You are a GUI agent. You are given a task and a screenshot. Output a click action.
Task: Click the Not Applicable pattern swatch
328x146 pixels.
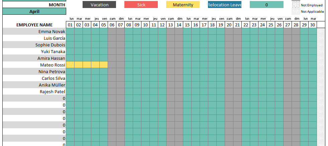tap(296, 12)
